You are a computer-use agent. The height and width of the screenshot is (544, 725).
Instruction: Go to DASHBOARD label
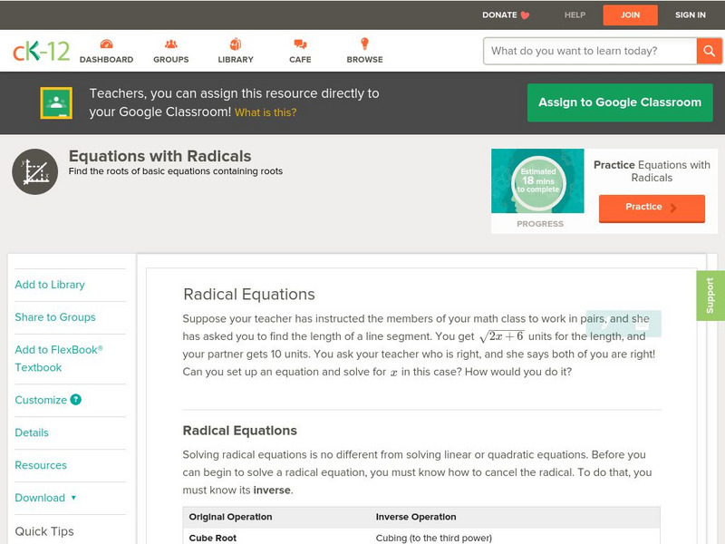pos(106,60)
